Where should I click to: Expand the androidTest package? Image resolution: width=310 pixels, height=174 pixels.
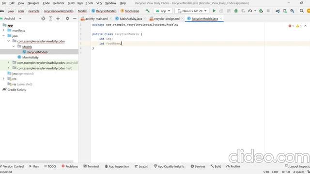pos(8,62)
